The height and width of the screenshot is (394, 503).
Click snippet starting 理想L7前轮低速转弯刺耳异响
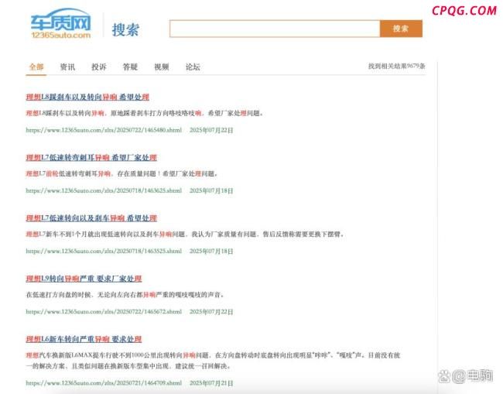point(122,173)
